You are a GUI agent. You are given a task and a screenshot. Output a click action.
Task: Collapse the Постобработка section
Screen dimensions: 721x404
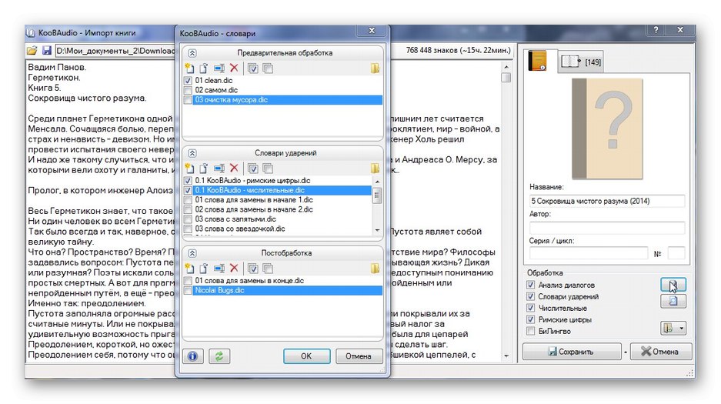click(192, 253)
